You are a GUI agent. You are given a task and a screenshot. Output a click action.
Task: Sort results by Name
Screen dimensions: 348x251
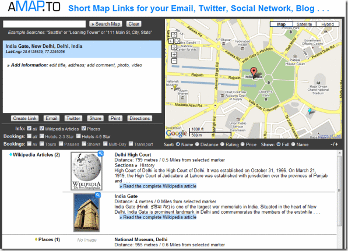178,144
